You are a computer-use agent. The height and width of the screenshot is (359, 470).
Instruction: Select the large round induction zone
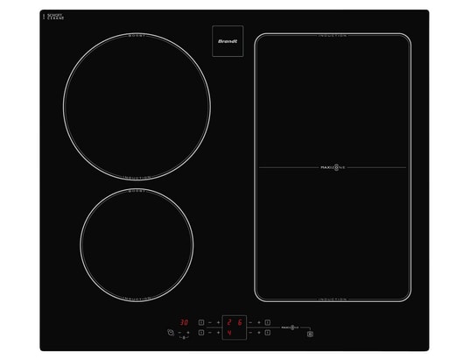(x=137, y=107)
